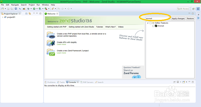201x107 pixels.
Task: Check the Editor Features checkbox
Action: pos(150,23)
